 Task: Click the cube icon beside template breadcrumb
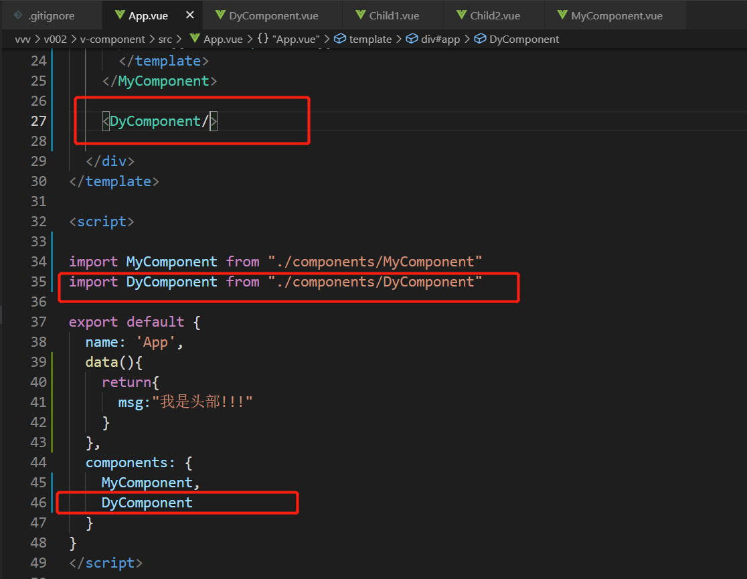[x=339, y=39]
